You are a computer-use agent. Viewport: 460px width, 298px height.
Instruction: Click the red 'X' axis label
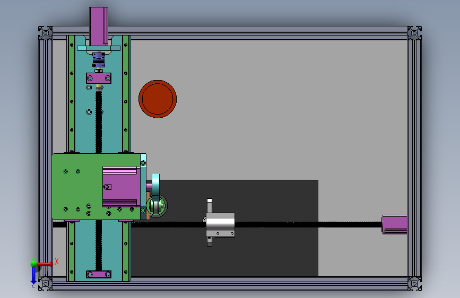click(57, 261)
